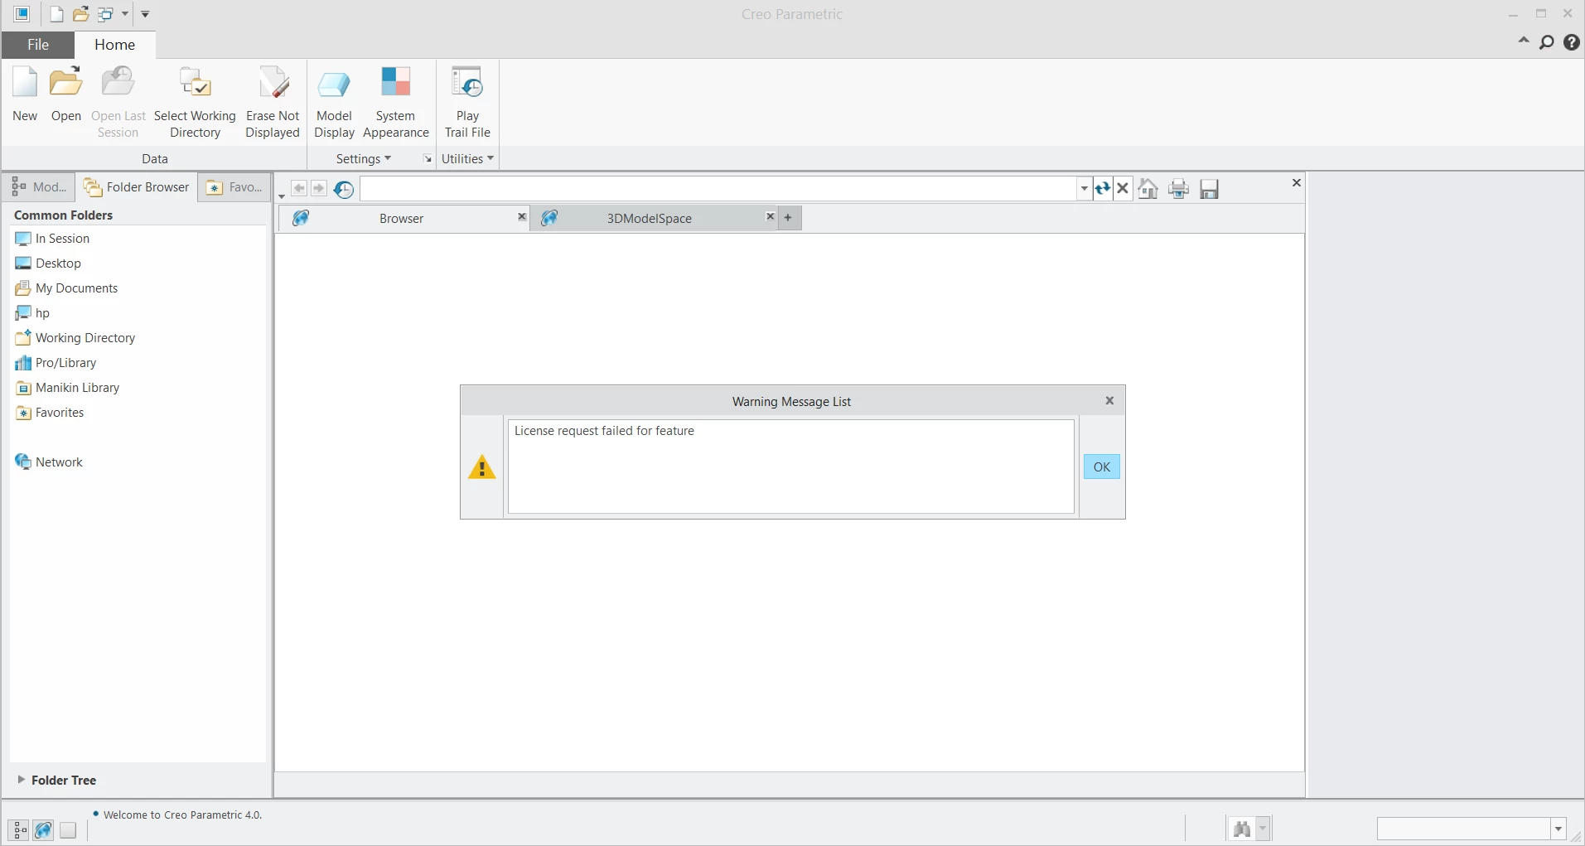Switch to Model Tree tab

coord(40,187)
